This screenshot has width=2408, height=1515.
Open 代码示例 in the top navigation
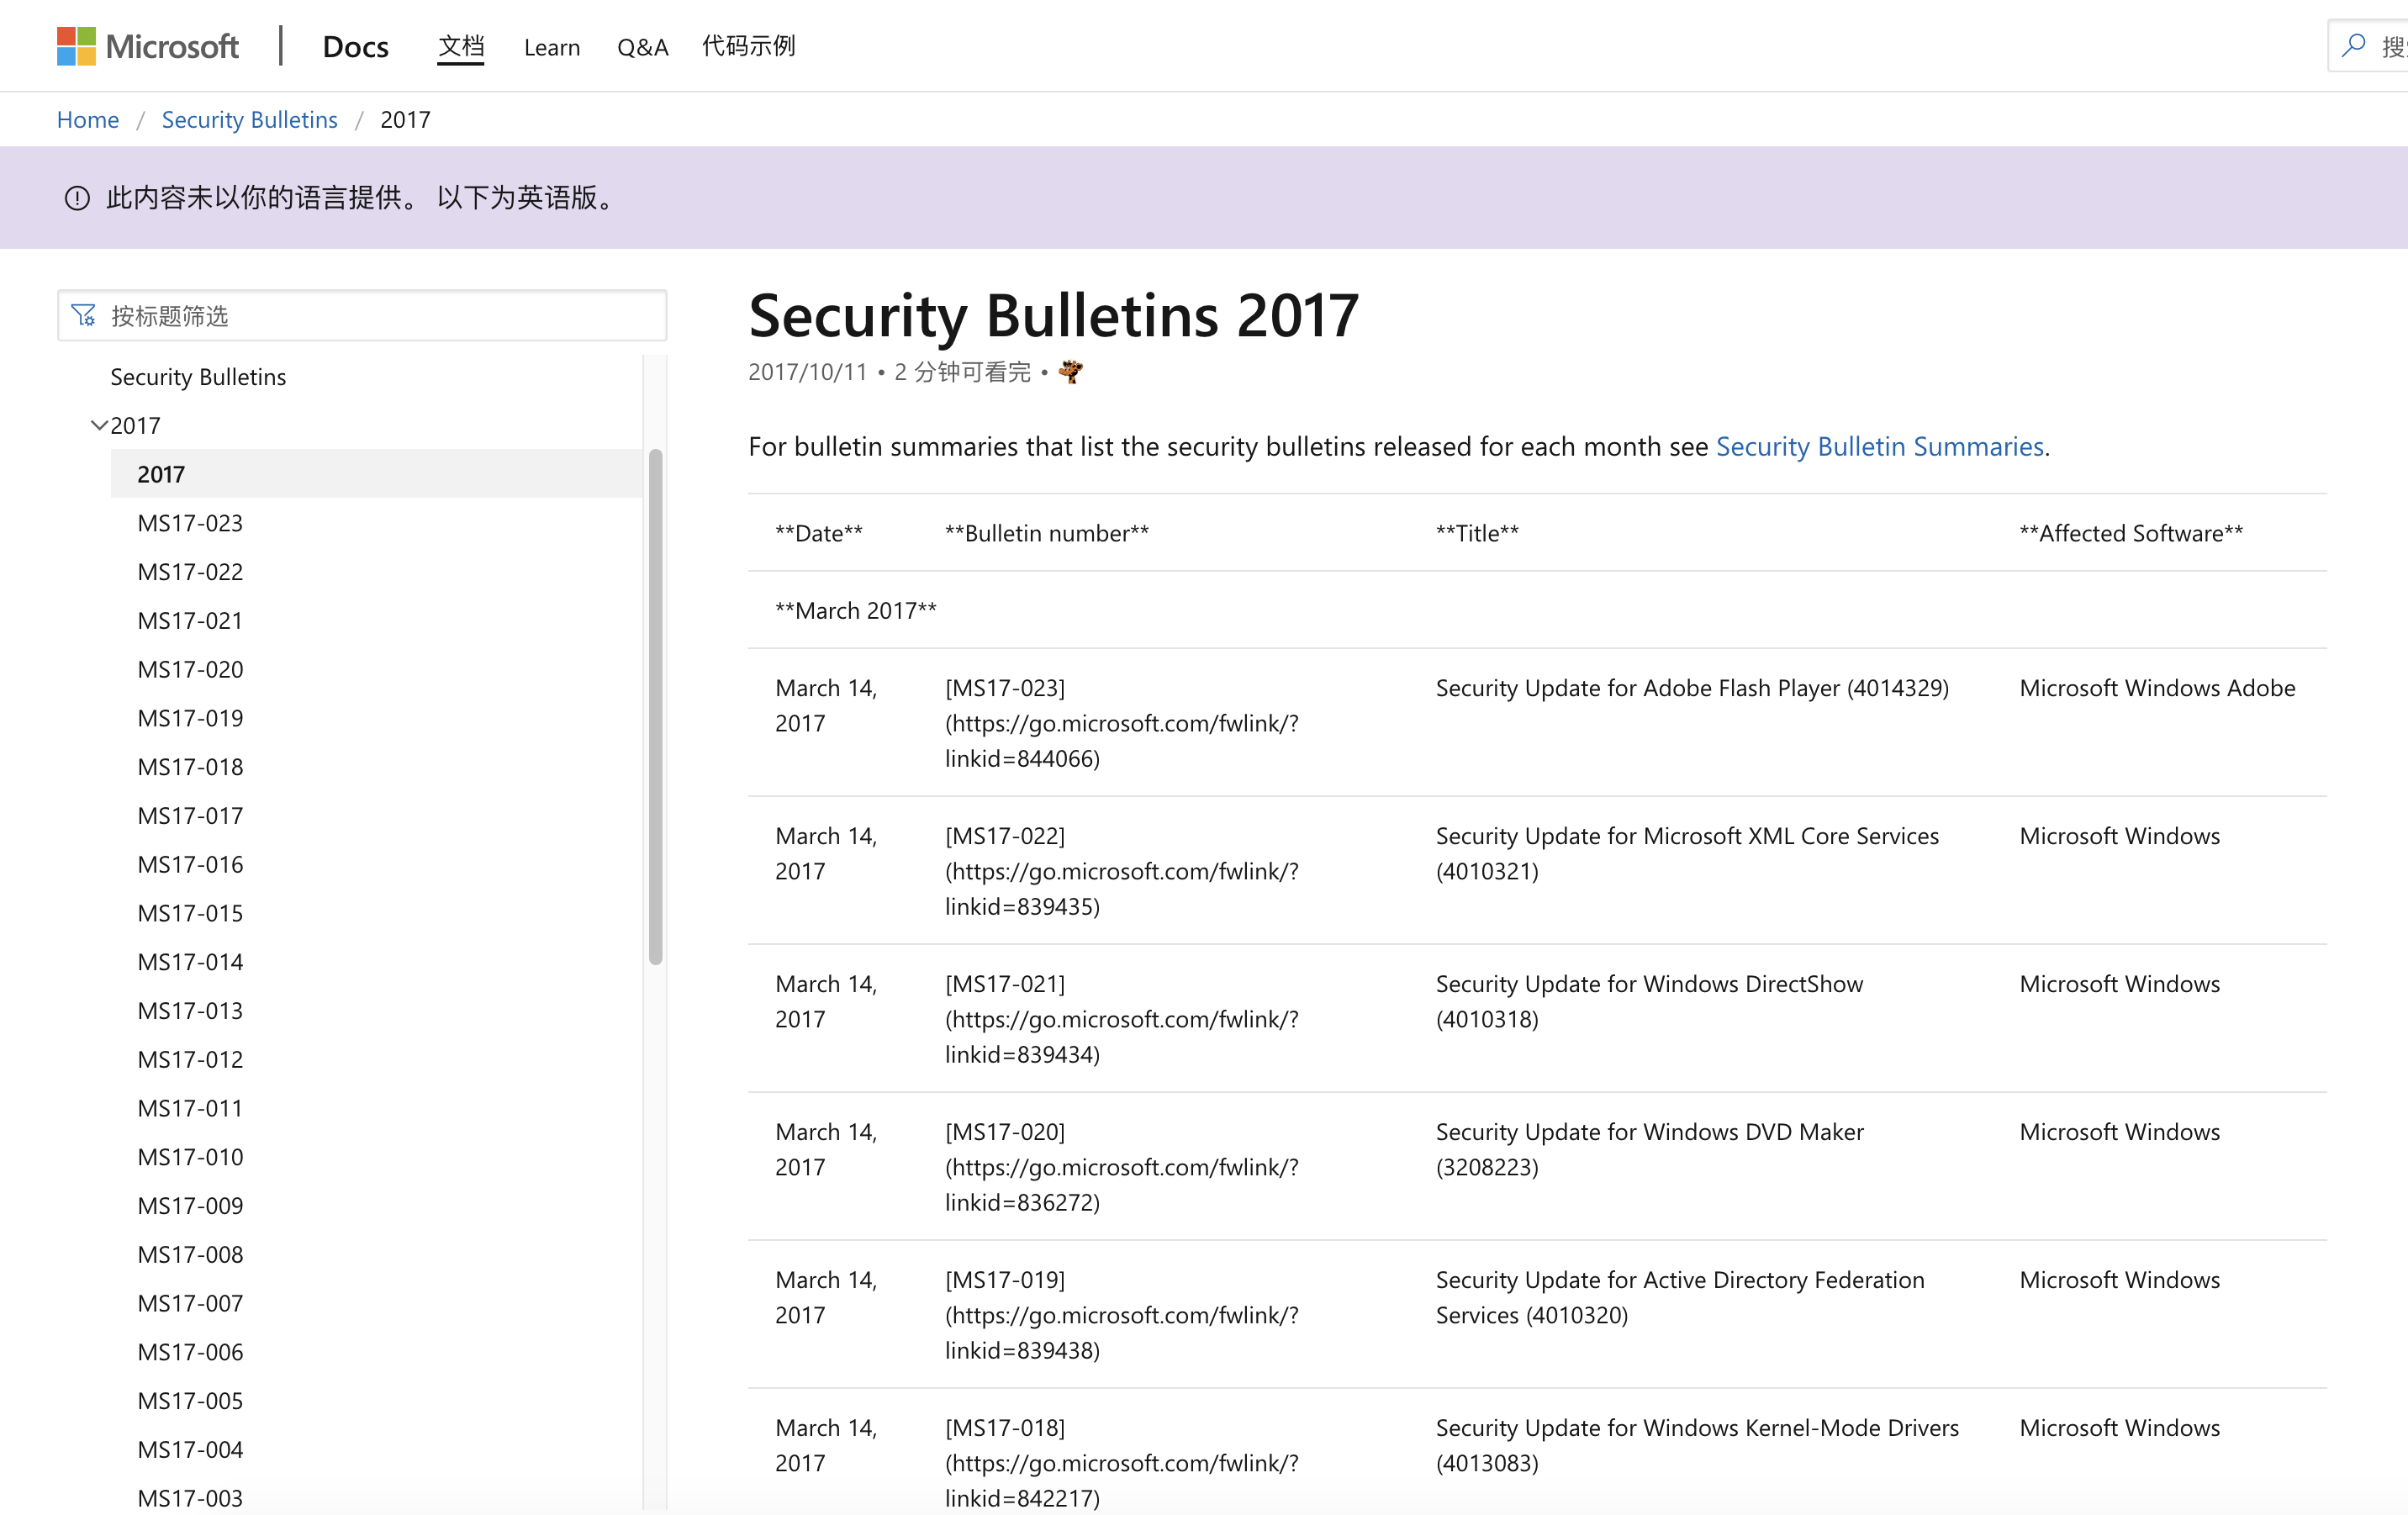748,46
